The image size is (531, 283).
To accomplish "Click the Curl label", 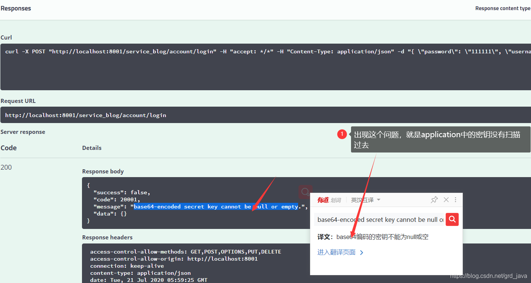I will [6, 38].
